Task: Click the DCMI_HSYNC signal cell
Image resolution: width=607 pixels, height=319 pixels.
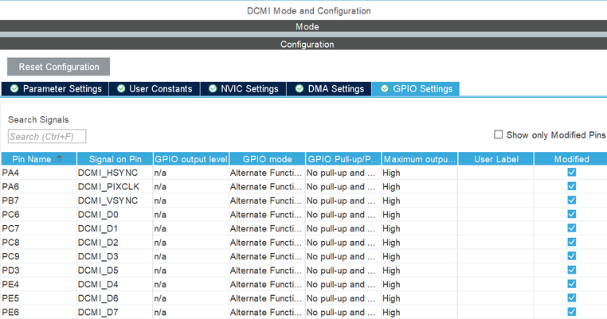Action: click(x=115, y=173)
